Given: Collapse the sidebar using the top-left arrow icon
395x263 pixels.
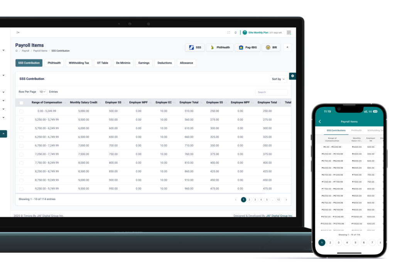Looking at the screenshot, I should click(18, 32).
